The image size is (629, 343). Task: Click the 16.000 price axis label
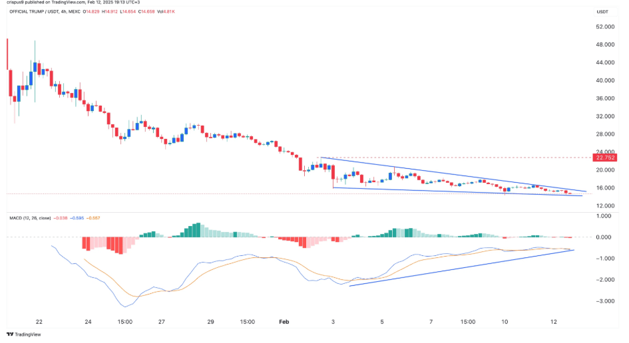pyautogui.click(x=604, y=188)
